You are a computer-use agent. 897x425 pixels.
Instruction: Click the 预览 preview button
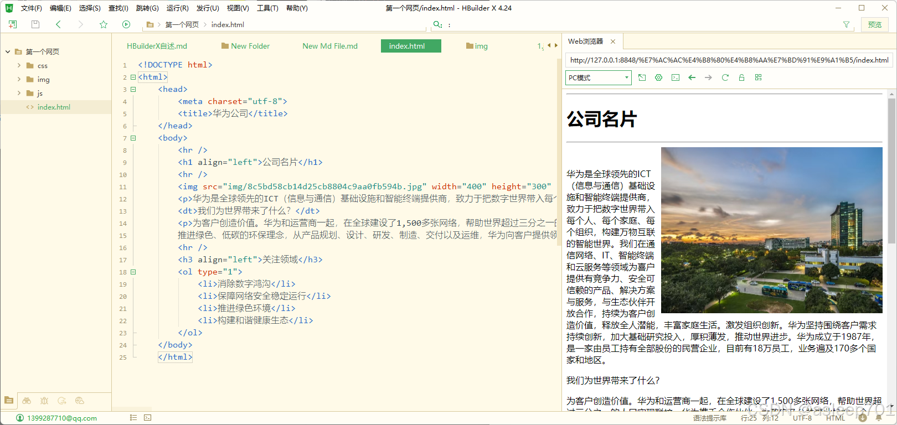pos(875,24)
